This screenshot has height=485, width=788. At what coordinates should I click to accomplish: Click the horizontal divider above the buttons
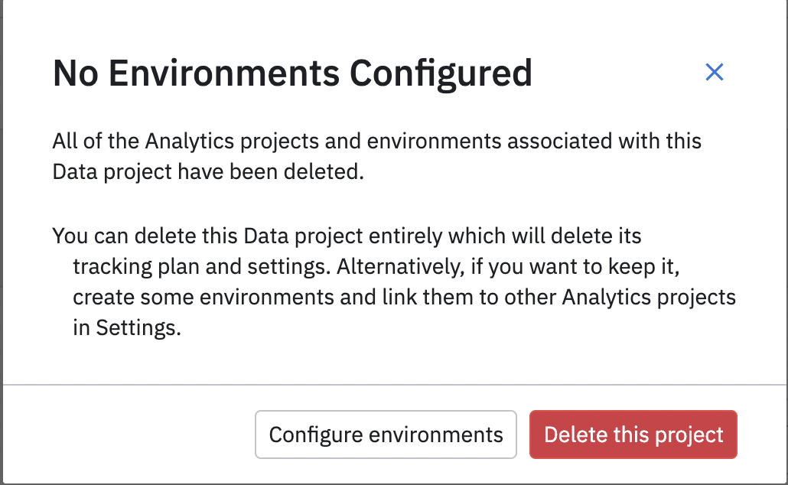[x=394, y=384]
